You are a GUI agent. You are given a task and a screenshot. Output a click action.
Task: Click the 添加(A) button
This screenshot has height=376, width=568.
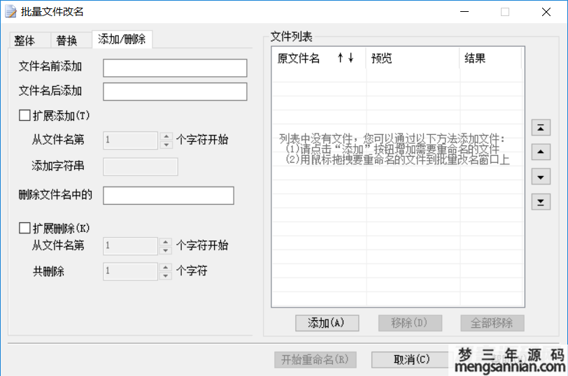coord(327,323)
